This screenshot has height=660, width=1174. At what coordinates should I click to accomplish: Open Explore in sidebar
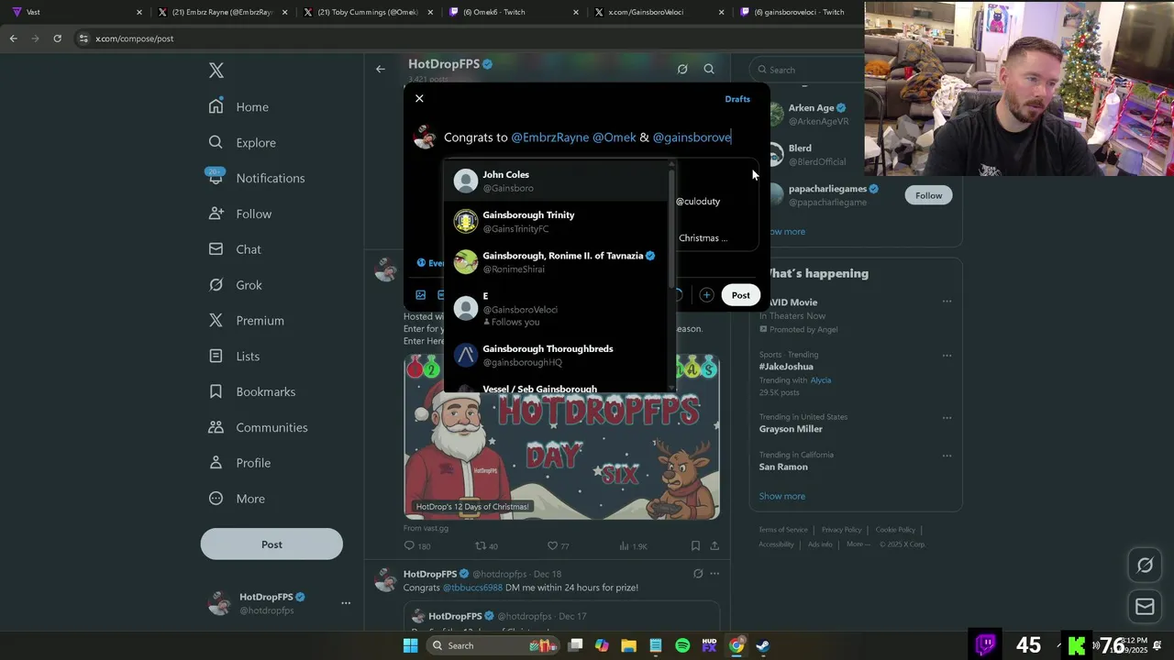(242, 142)
